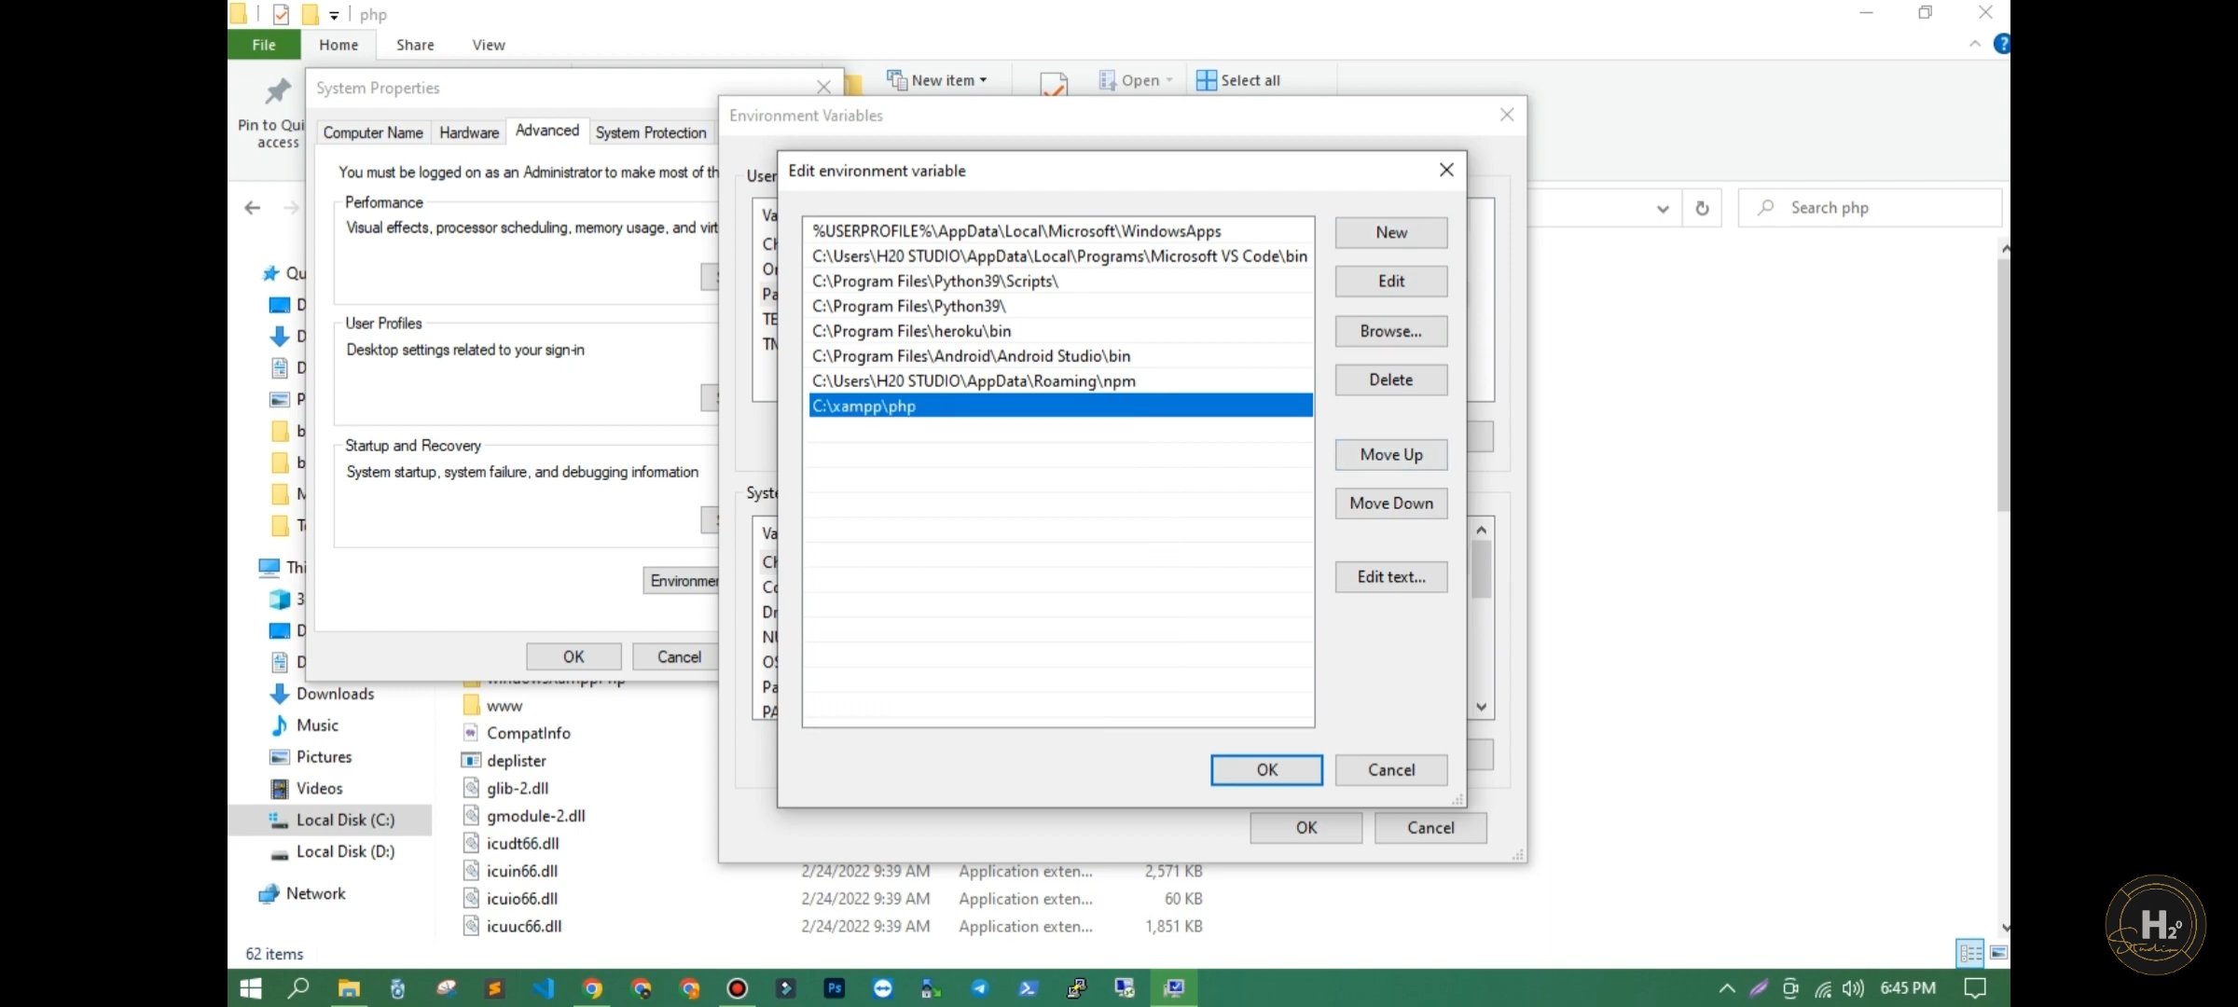Open the notification center icon
The width and height of the screenshot is (2238, 1007).
click(1975, 988)
